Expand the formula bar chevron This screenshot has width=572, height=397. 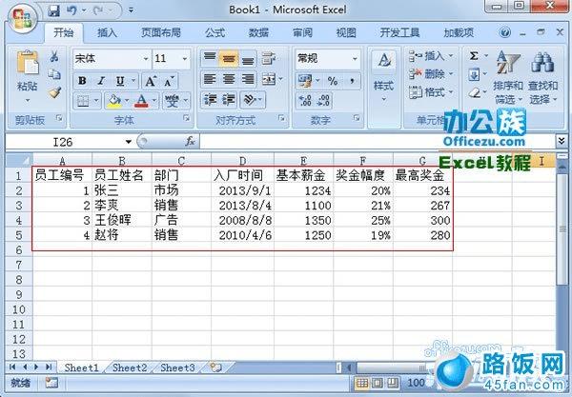coord(562,141)
